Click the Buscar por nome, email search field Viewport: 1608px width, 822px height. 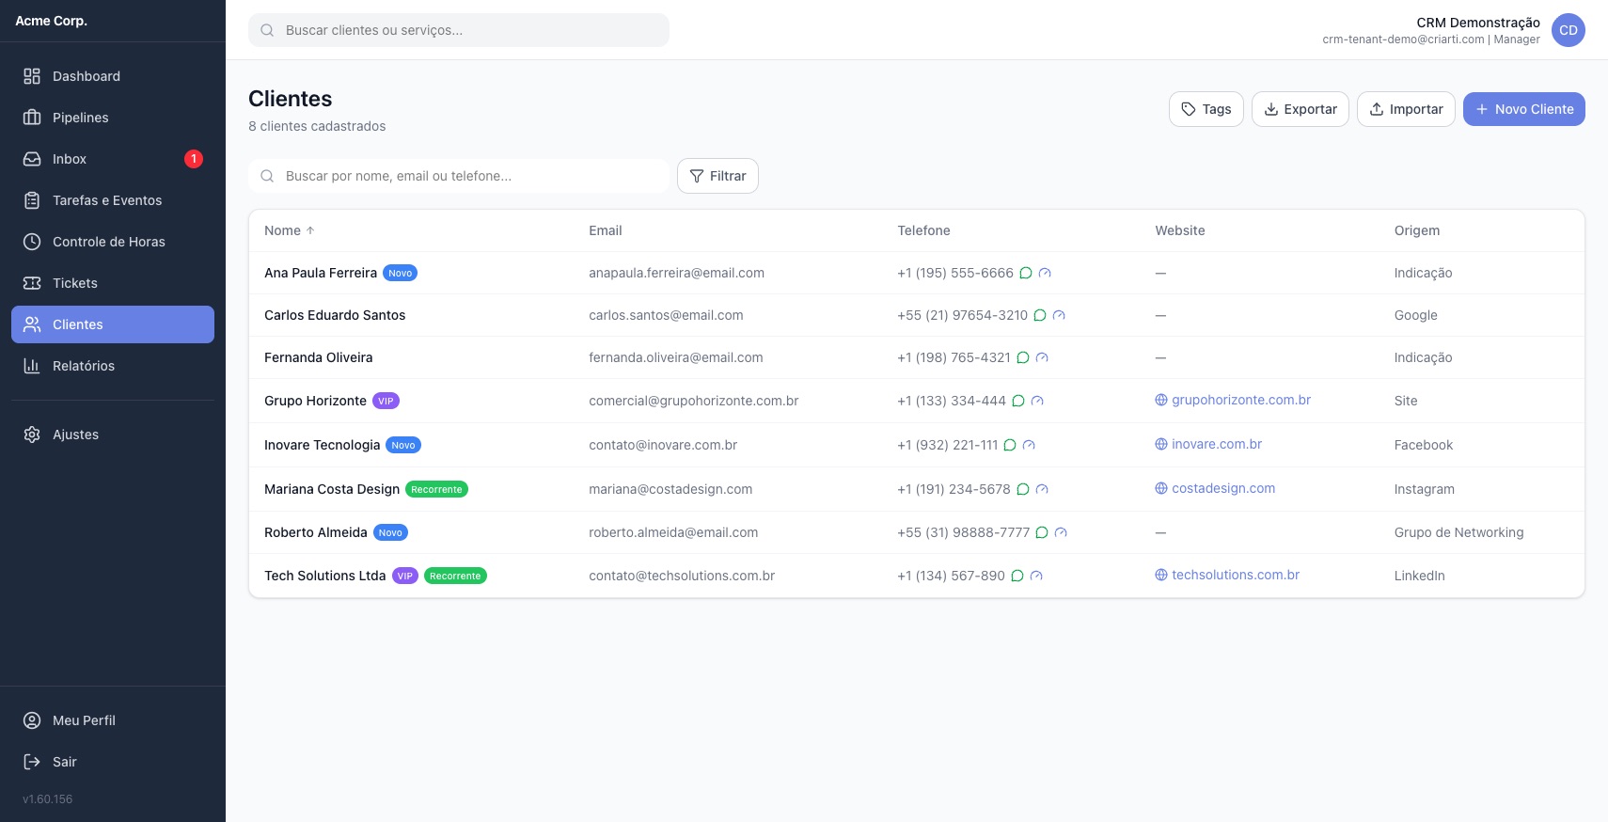(459, 176)
